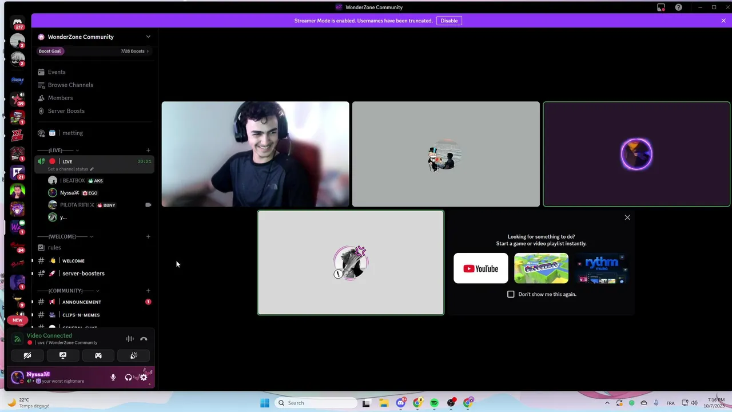Focus the webcam video tile
Image resolution: width=732 pixels, height=412 pixels.
point(255,154)
